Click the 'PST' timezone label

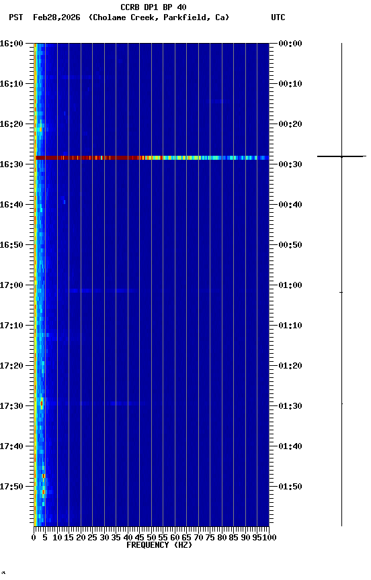[15, 17]
